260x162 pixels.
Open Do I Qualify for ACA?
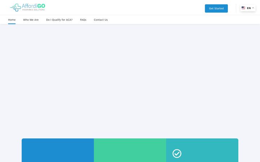coord(59,20)
